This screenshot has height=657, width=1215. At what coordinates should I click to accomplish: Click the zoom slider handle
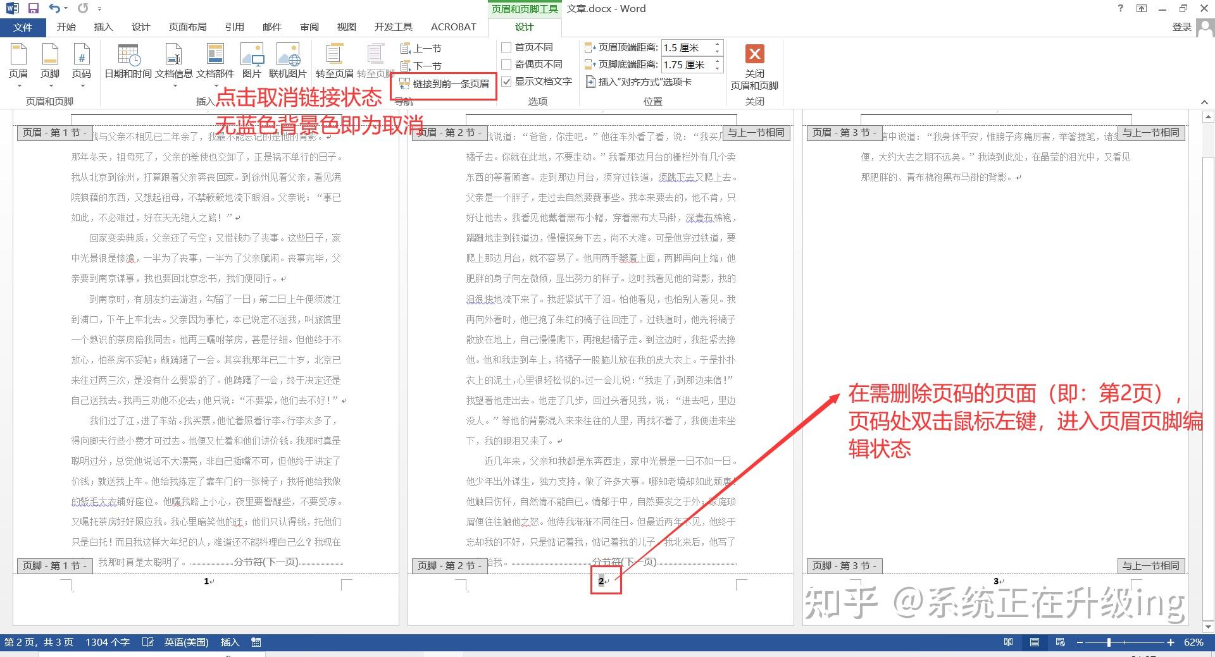[x=1109, y=642]
